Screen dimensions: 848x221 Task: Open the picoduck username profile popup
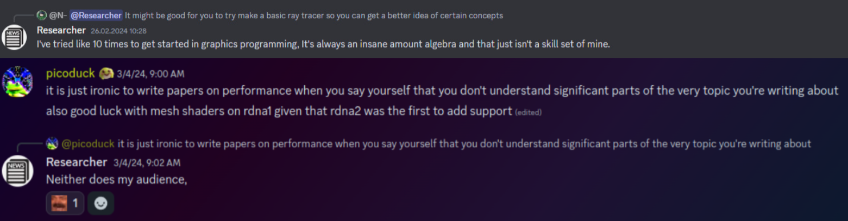[x=70, y=73]
